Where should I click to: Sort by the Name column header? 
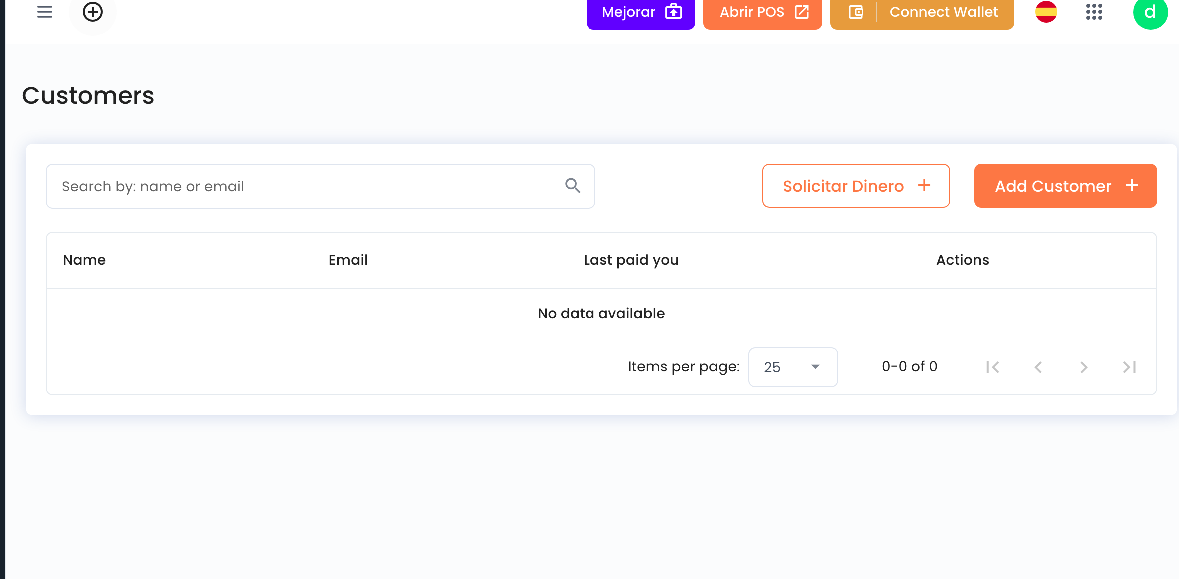(x=84, y=260)
